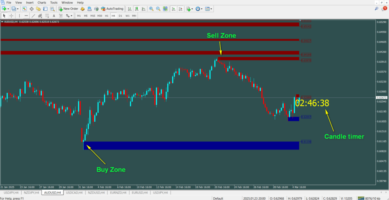The image size is (389, 200).
Task: Switch timeframe to MN
Action: (134, 16)
